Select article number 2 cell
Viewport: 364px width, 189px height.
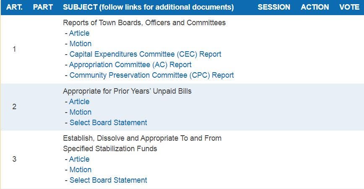[x=14, y=107]
